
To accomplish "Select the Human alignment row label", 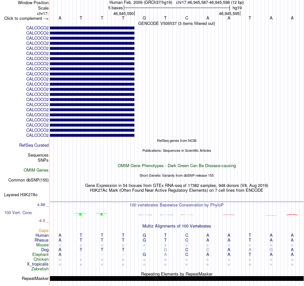I will pos(42,235).
